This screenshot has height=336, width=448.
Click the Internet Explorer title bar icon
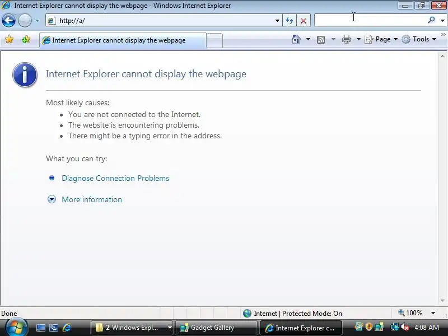point(6,5)
